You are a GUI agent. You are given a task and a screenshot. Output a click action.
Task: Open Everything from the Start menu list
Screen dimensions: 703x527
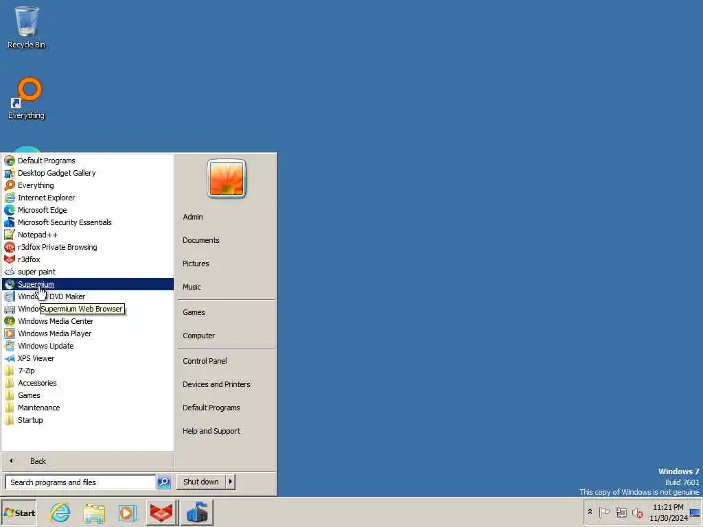click(x=87, y=185)
